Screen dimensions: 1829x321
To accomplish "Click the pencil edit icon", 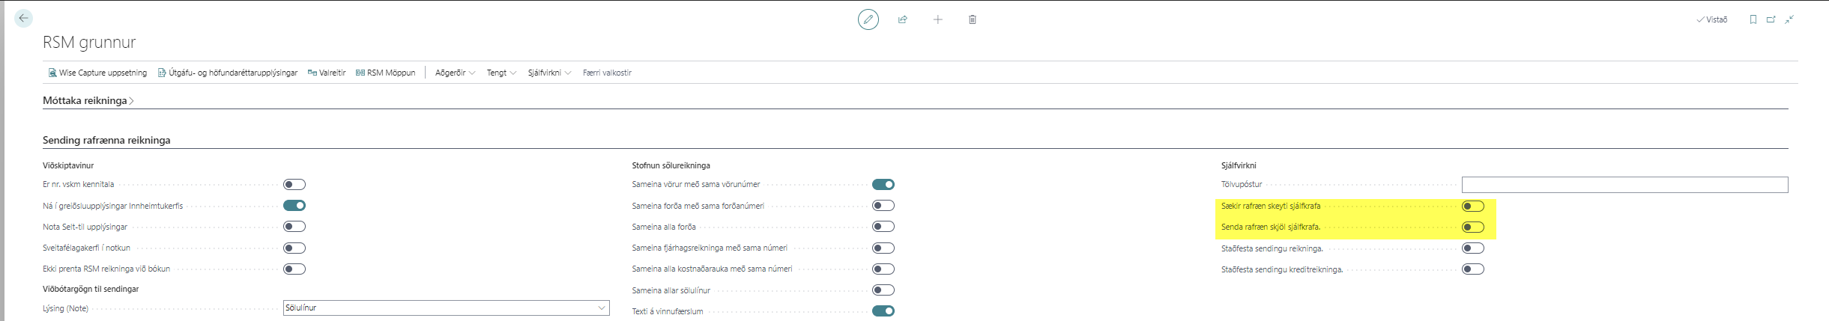I will [868, 19].
